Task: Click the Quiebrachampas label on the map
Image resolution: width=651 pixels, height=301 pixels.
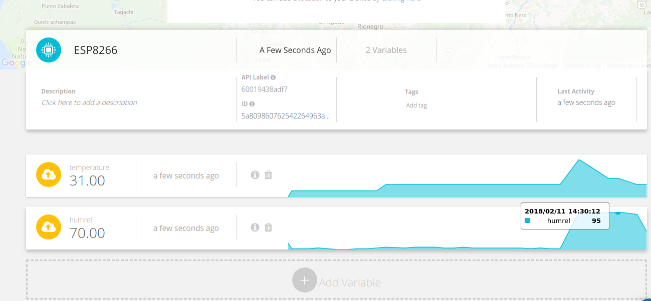Action: click(x=54, y=22)
